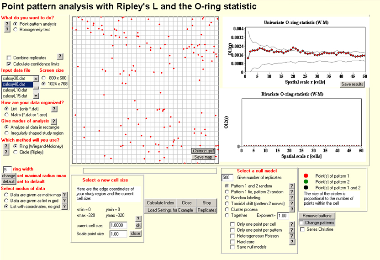This screenshot has width=380, height=260.
Task: Click help button beside Combine replicates
Action: 60,56
